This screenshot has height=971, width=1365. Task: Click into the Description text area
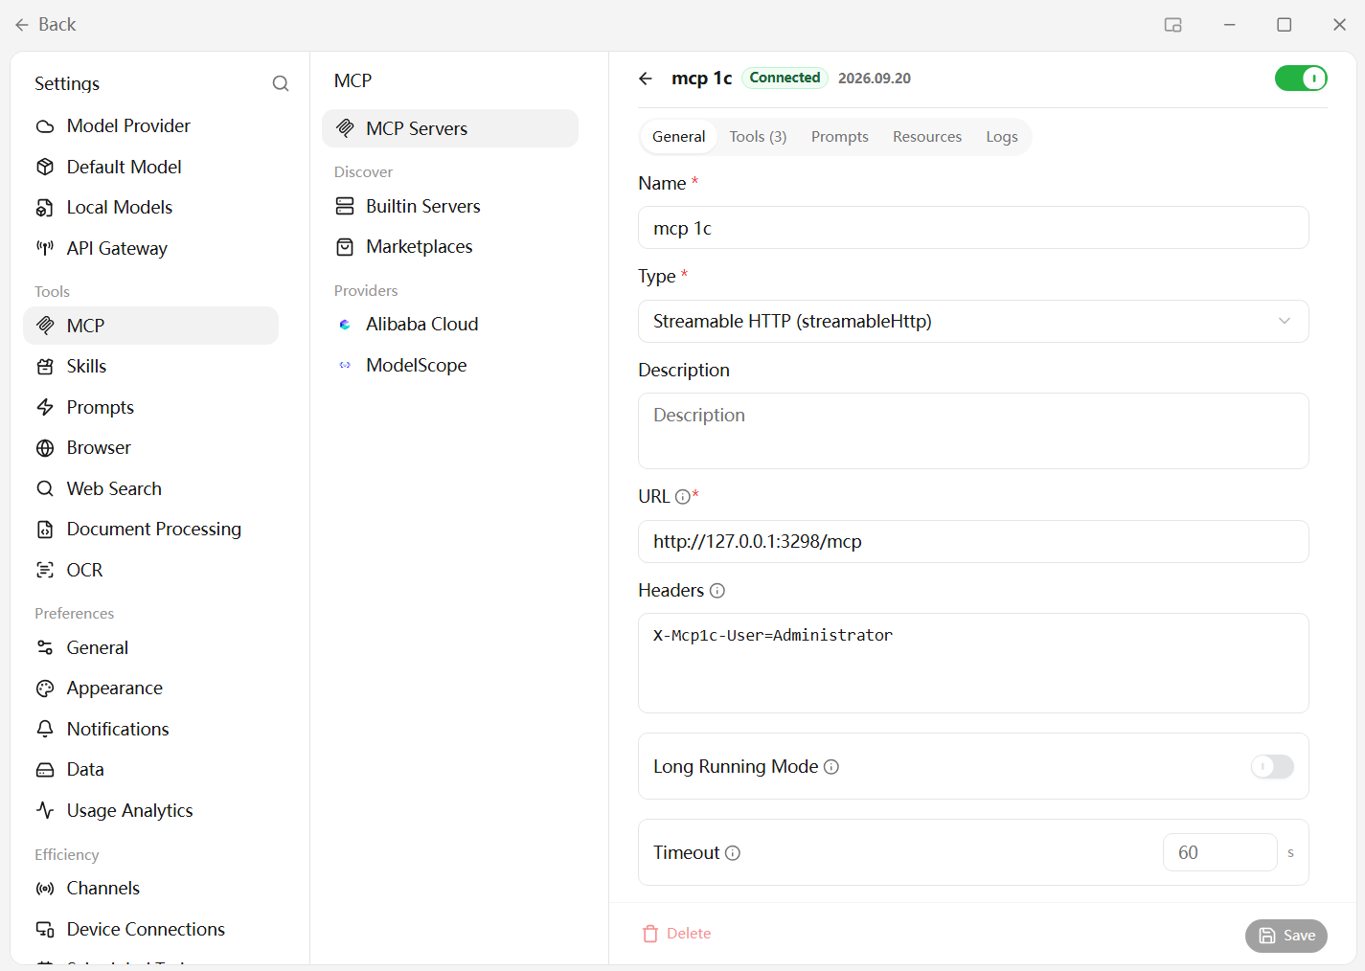[973, 431]
